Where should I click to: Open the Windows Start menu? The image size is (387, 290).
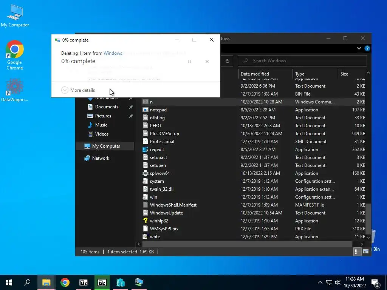(9, 282)
